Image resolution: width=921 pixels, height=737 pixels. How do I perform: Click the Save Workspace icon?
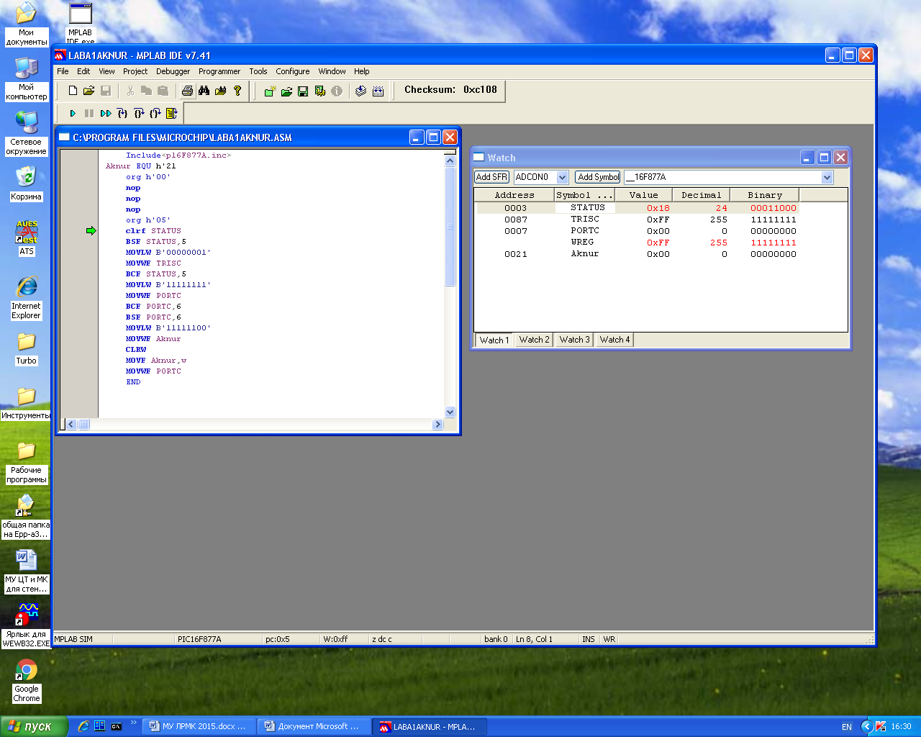(x=303, y=91)
